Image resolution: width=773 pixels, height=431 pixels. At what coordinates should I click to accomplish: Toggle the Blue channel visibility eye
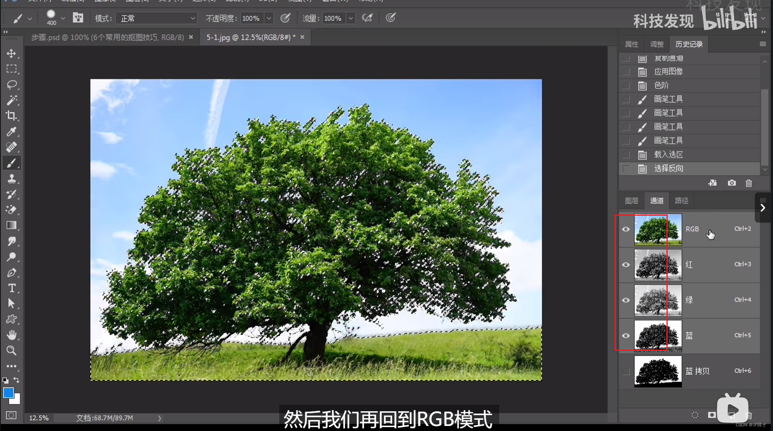(626, 336)
